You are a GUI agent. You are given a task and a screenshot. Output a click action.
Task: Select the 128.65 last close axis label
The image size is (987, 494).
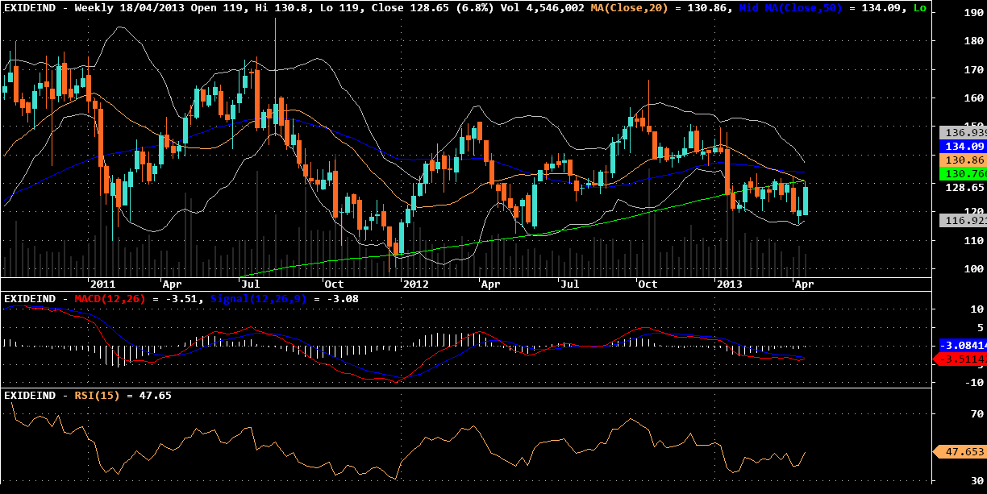(x=964, y=187)
